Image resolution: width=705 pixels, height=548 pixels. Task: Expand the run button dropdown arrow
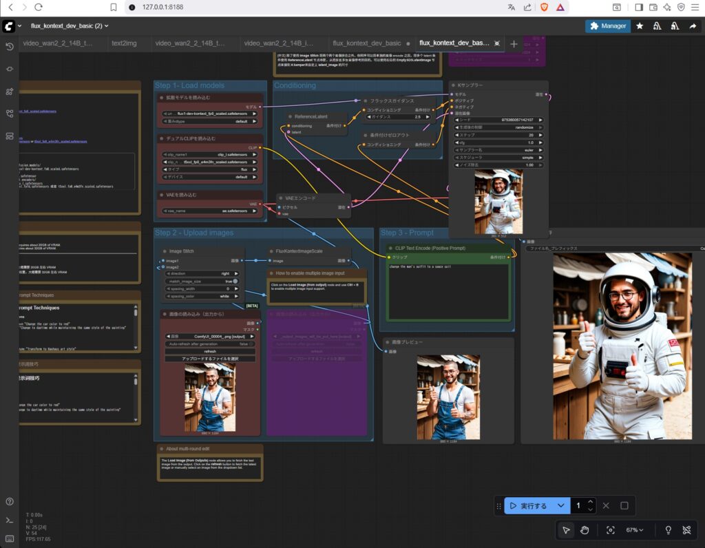point(561,506)
